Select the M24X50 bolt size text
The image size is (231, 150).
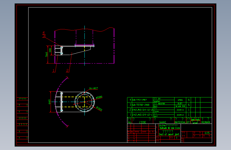pyautogui.click(x=161, y=104)
